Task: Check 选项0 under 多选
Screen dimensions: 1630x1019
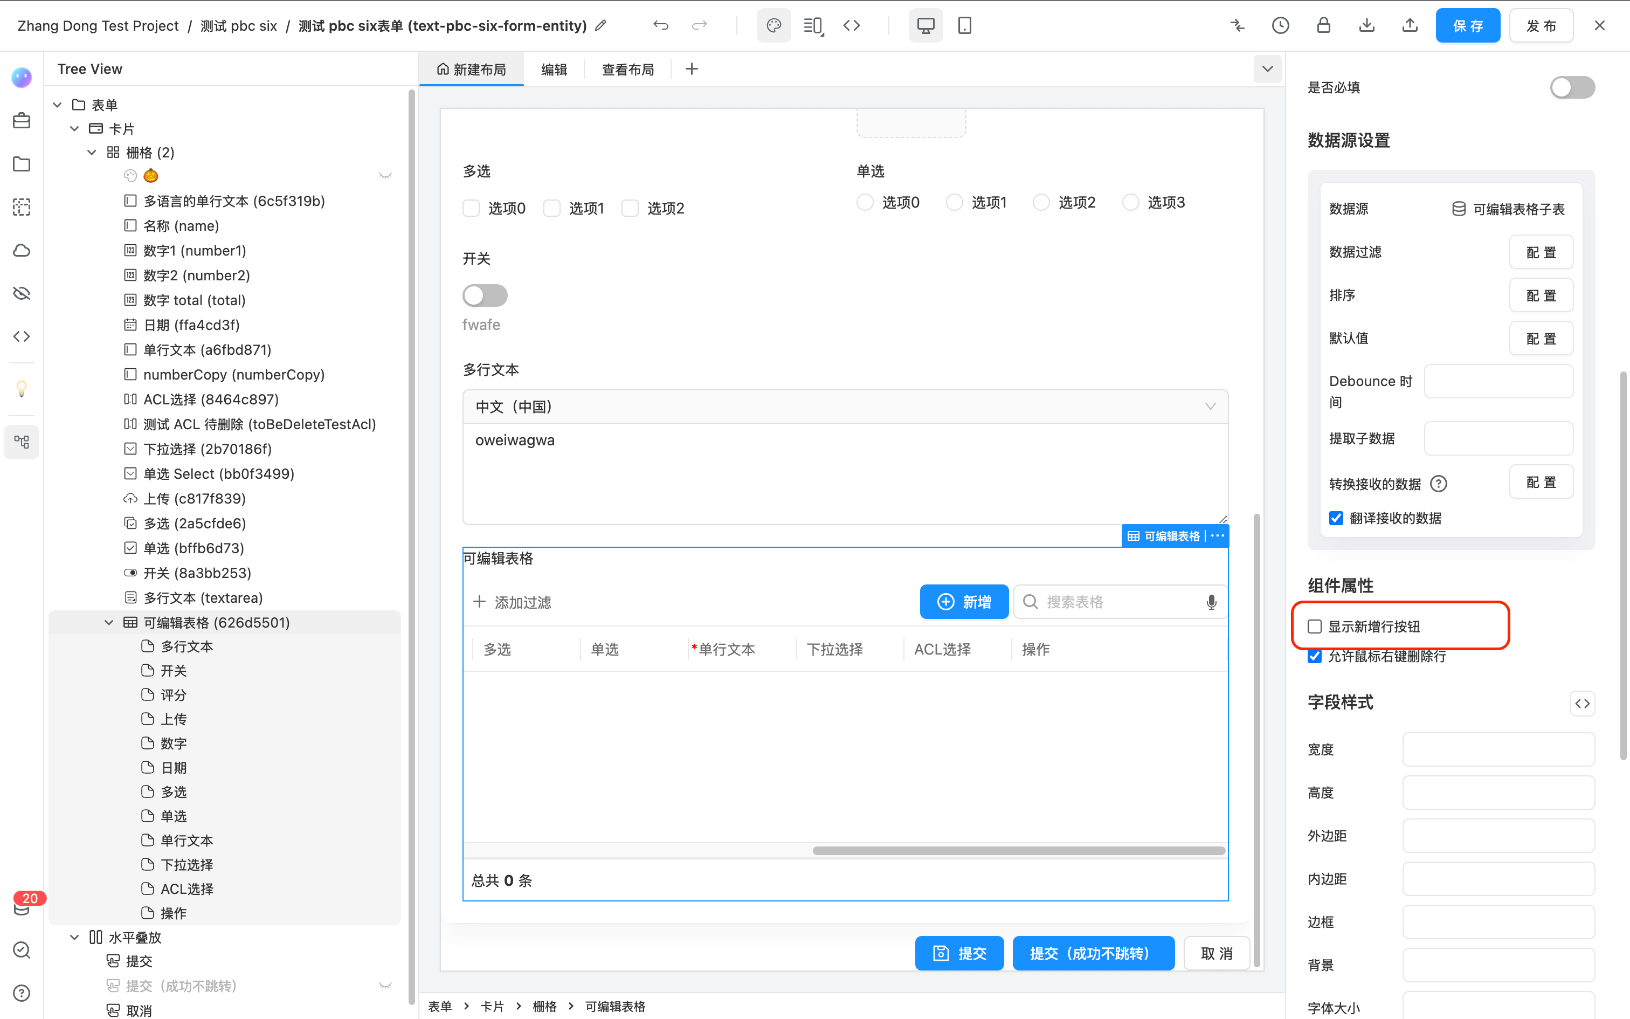Action: (471, 208)
